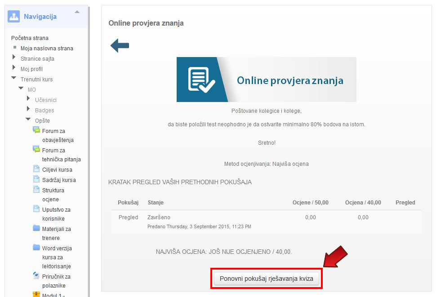Click the Navigacija block sitemap icon
Image resolution: width=436 pixels, height=297 pixels.
pos(14,17)
